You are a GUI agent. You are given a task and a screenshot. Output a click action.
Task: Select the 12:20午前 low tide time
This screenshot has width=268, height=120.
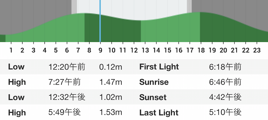(x=67, y=67)
